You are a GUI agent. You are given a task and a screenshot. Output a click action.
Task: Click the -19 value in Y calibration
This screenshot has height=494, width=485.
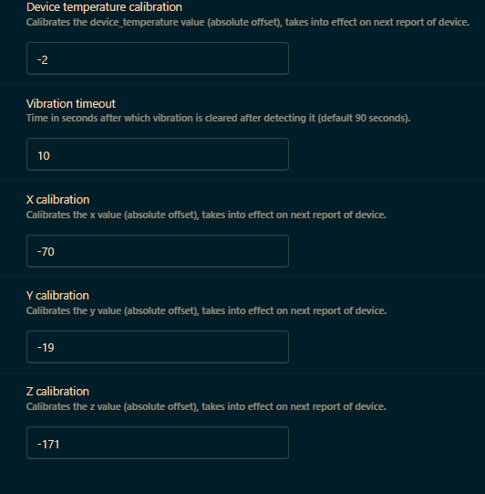coord(46,348)
